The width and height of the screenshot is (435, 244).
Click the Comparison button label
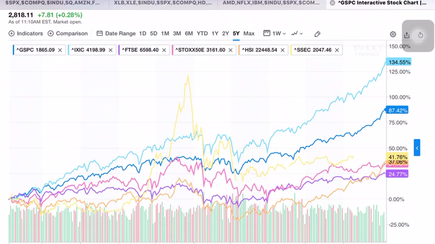(x=72, y=34)
